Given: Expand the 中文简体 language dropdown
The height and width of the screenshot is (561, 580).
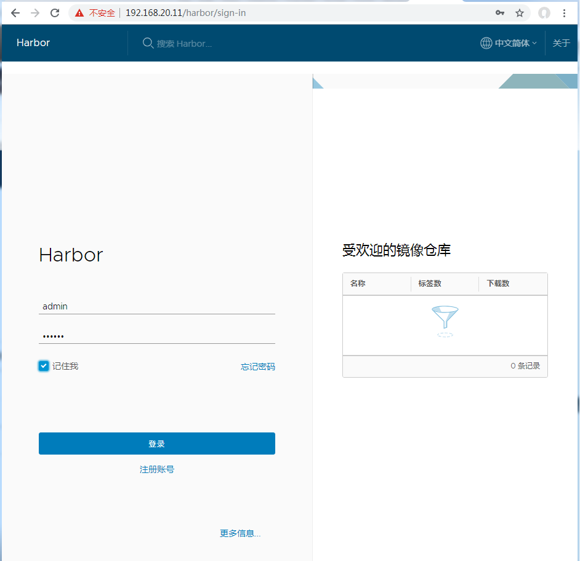Looking at the screenshot, I should pyautogui.click(x=515, y=43).
